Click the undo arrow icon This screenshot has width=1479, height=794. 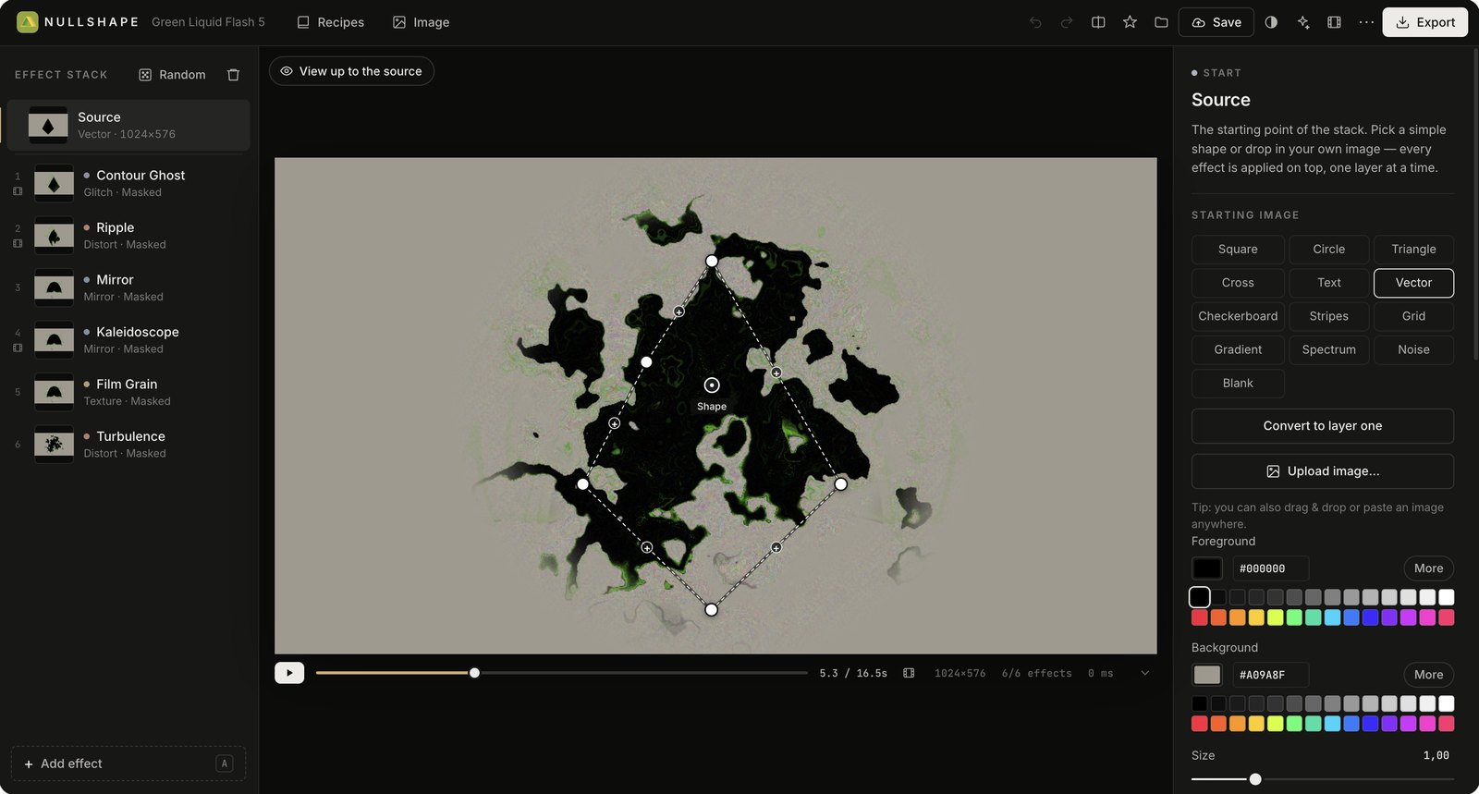coord(1035,22)
